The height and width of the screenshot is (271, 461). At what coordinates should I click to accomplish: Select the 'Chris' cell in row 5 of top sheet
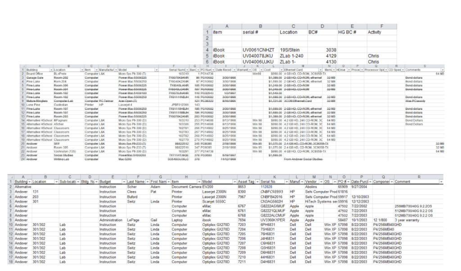pyautogui.click(x=382, y=56)
